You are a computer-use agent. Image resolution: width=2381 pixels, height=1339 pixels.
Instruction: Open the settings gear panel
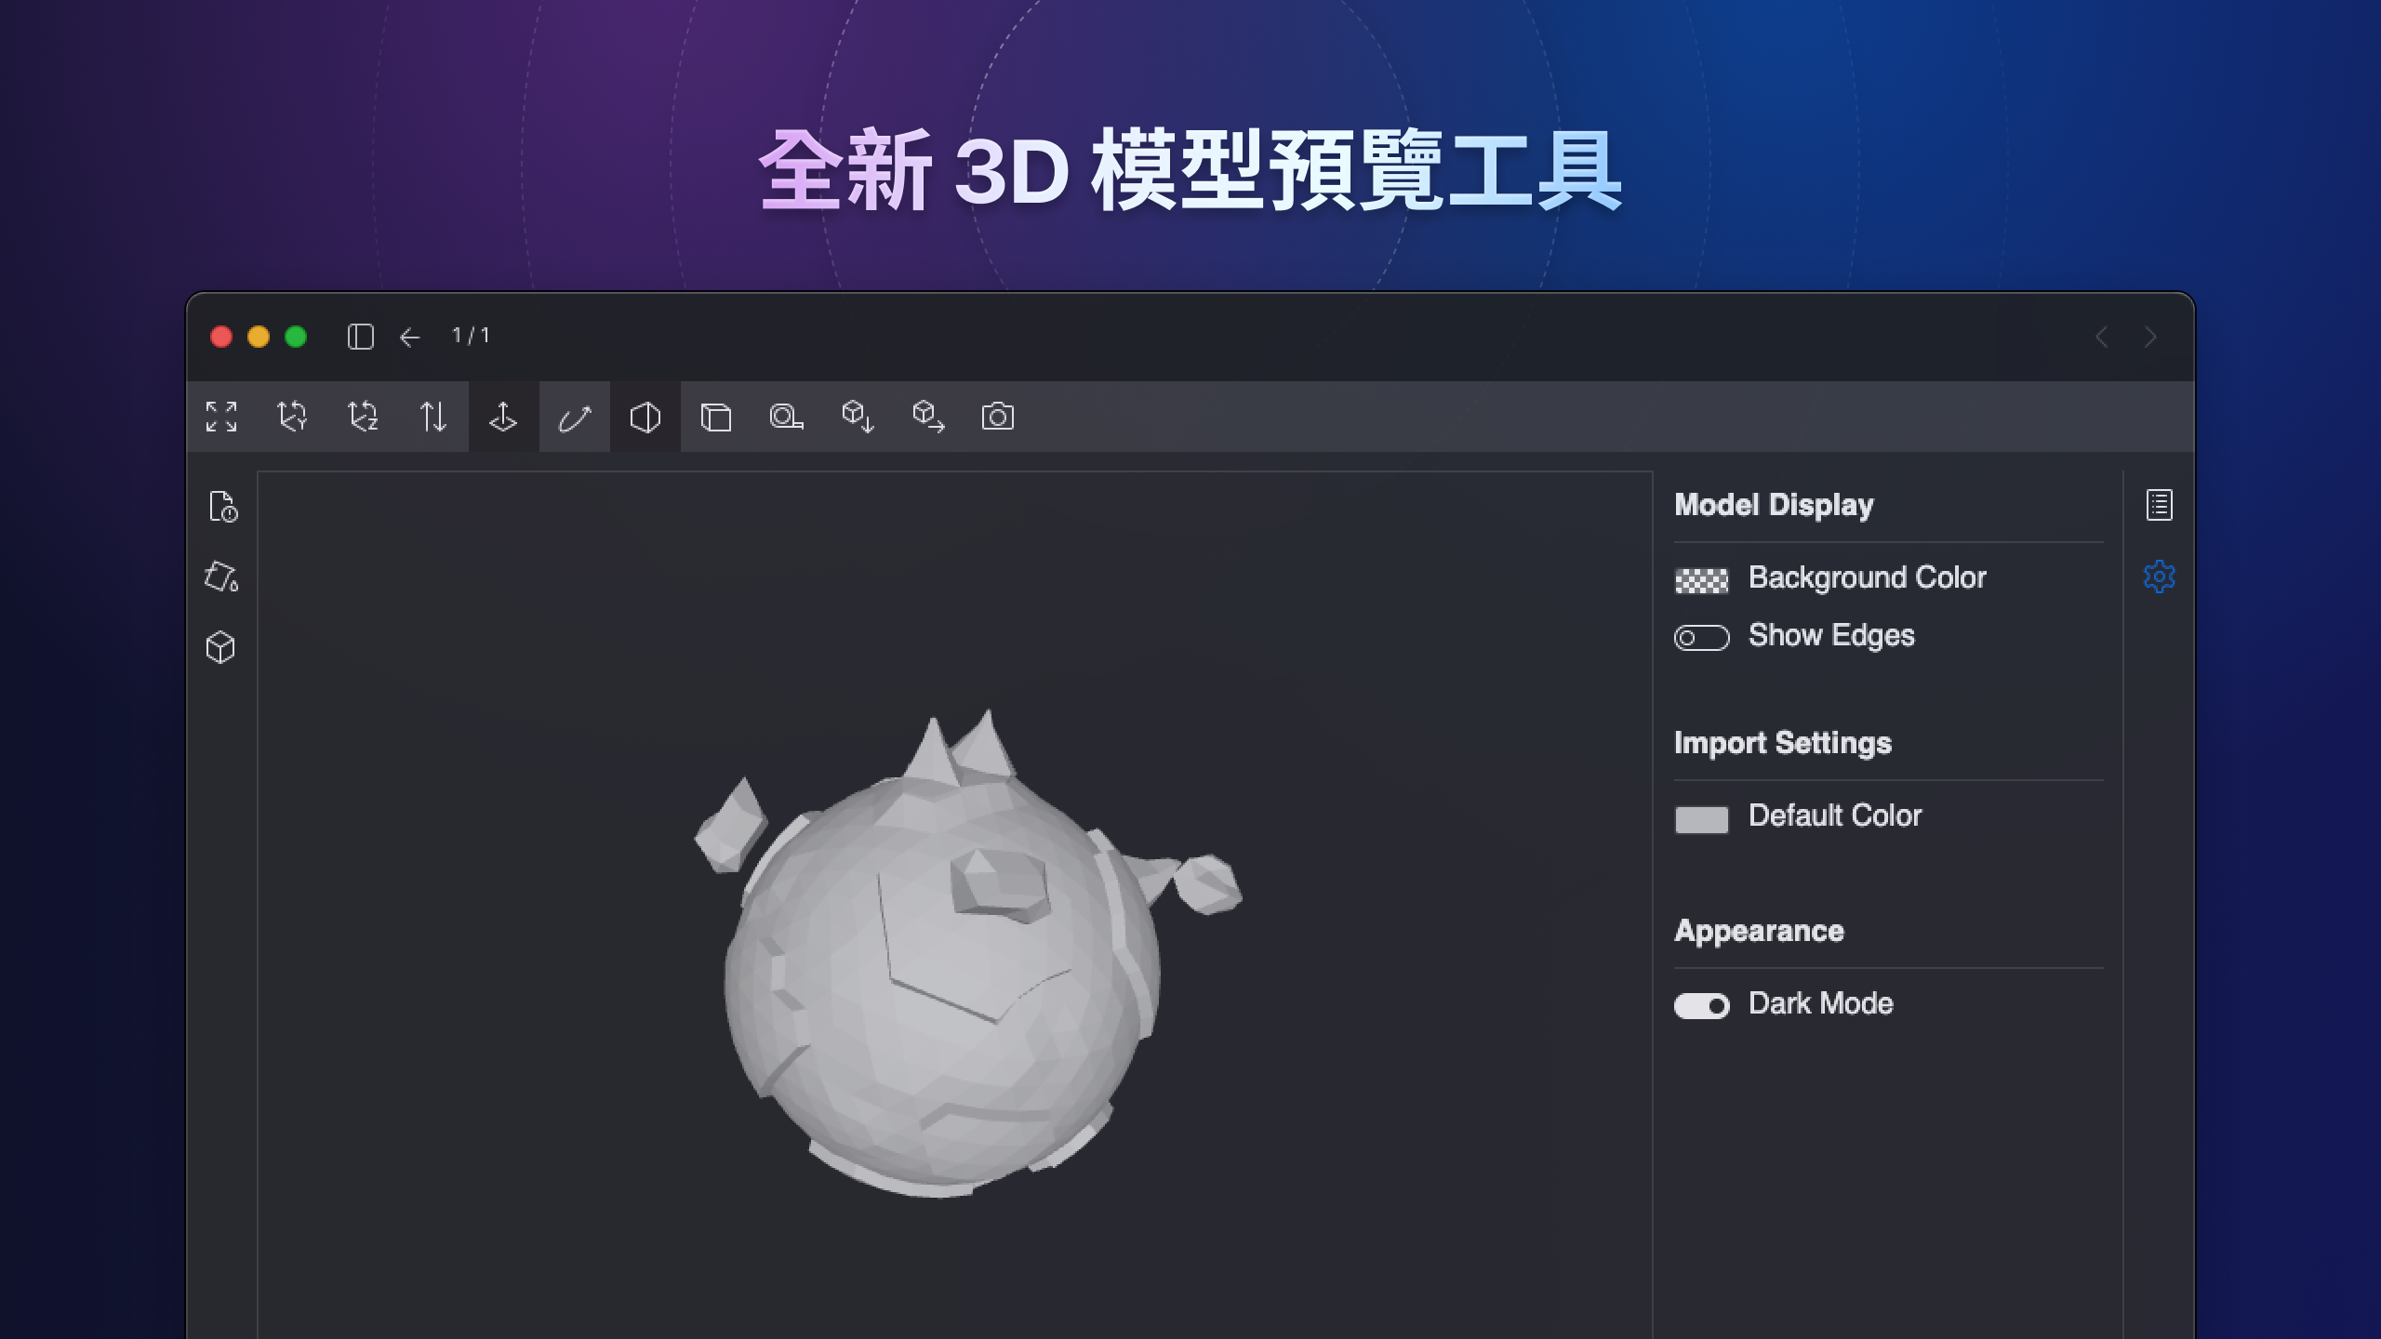[2160, 577]
